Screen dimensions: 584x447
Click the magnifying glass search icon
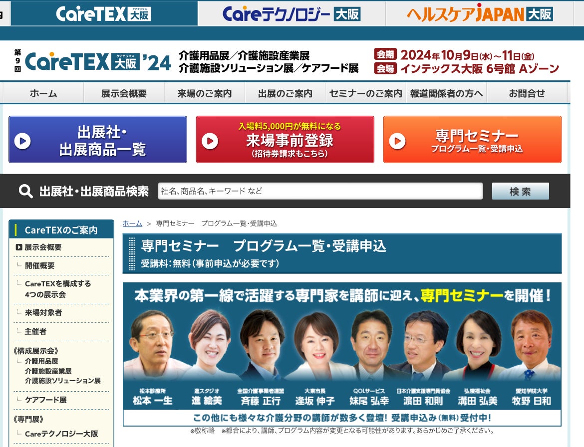(x=25, y=191)
